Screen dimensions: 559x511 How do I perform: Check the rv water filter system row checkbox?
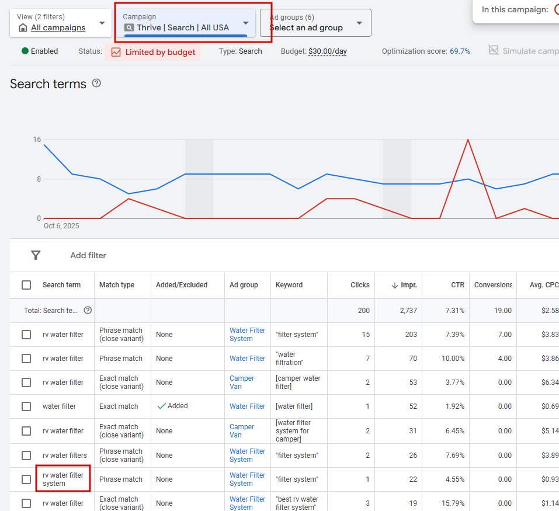tap(26, 479)
